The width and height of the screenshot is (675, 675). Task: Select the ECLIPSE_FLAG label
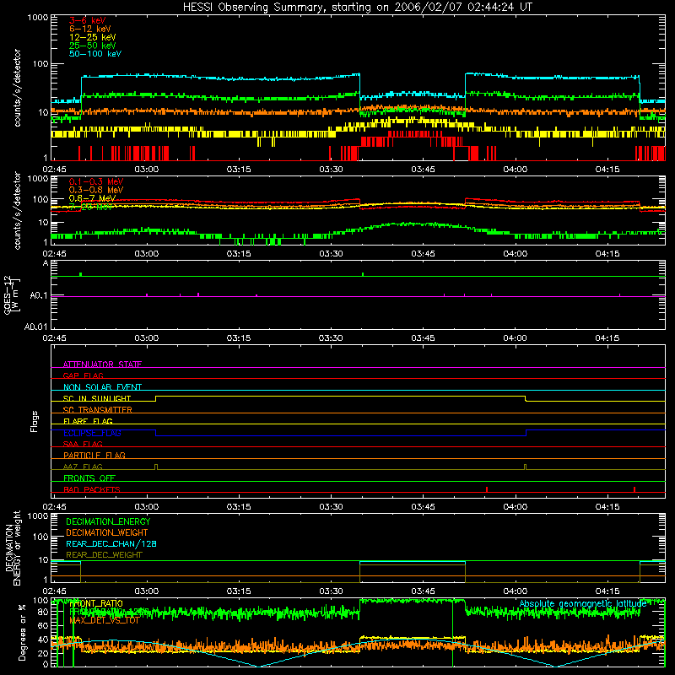point(92,433)
